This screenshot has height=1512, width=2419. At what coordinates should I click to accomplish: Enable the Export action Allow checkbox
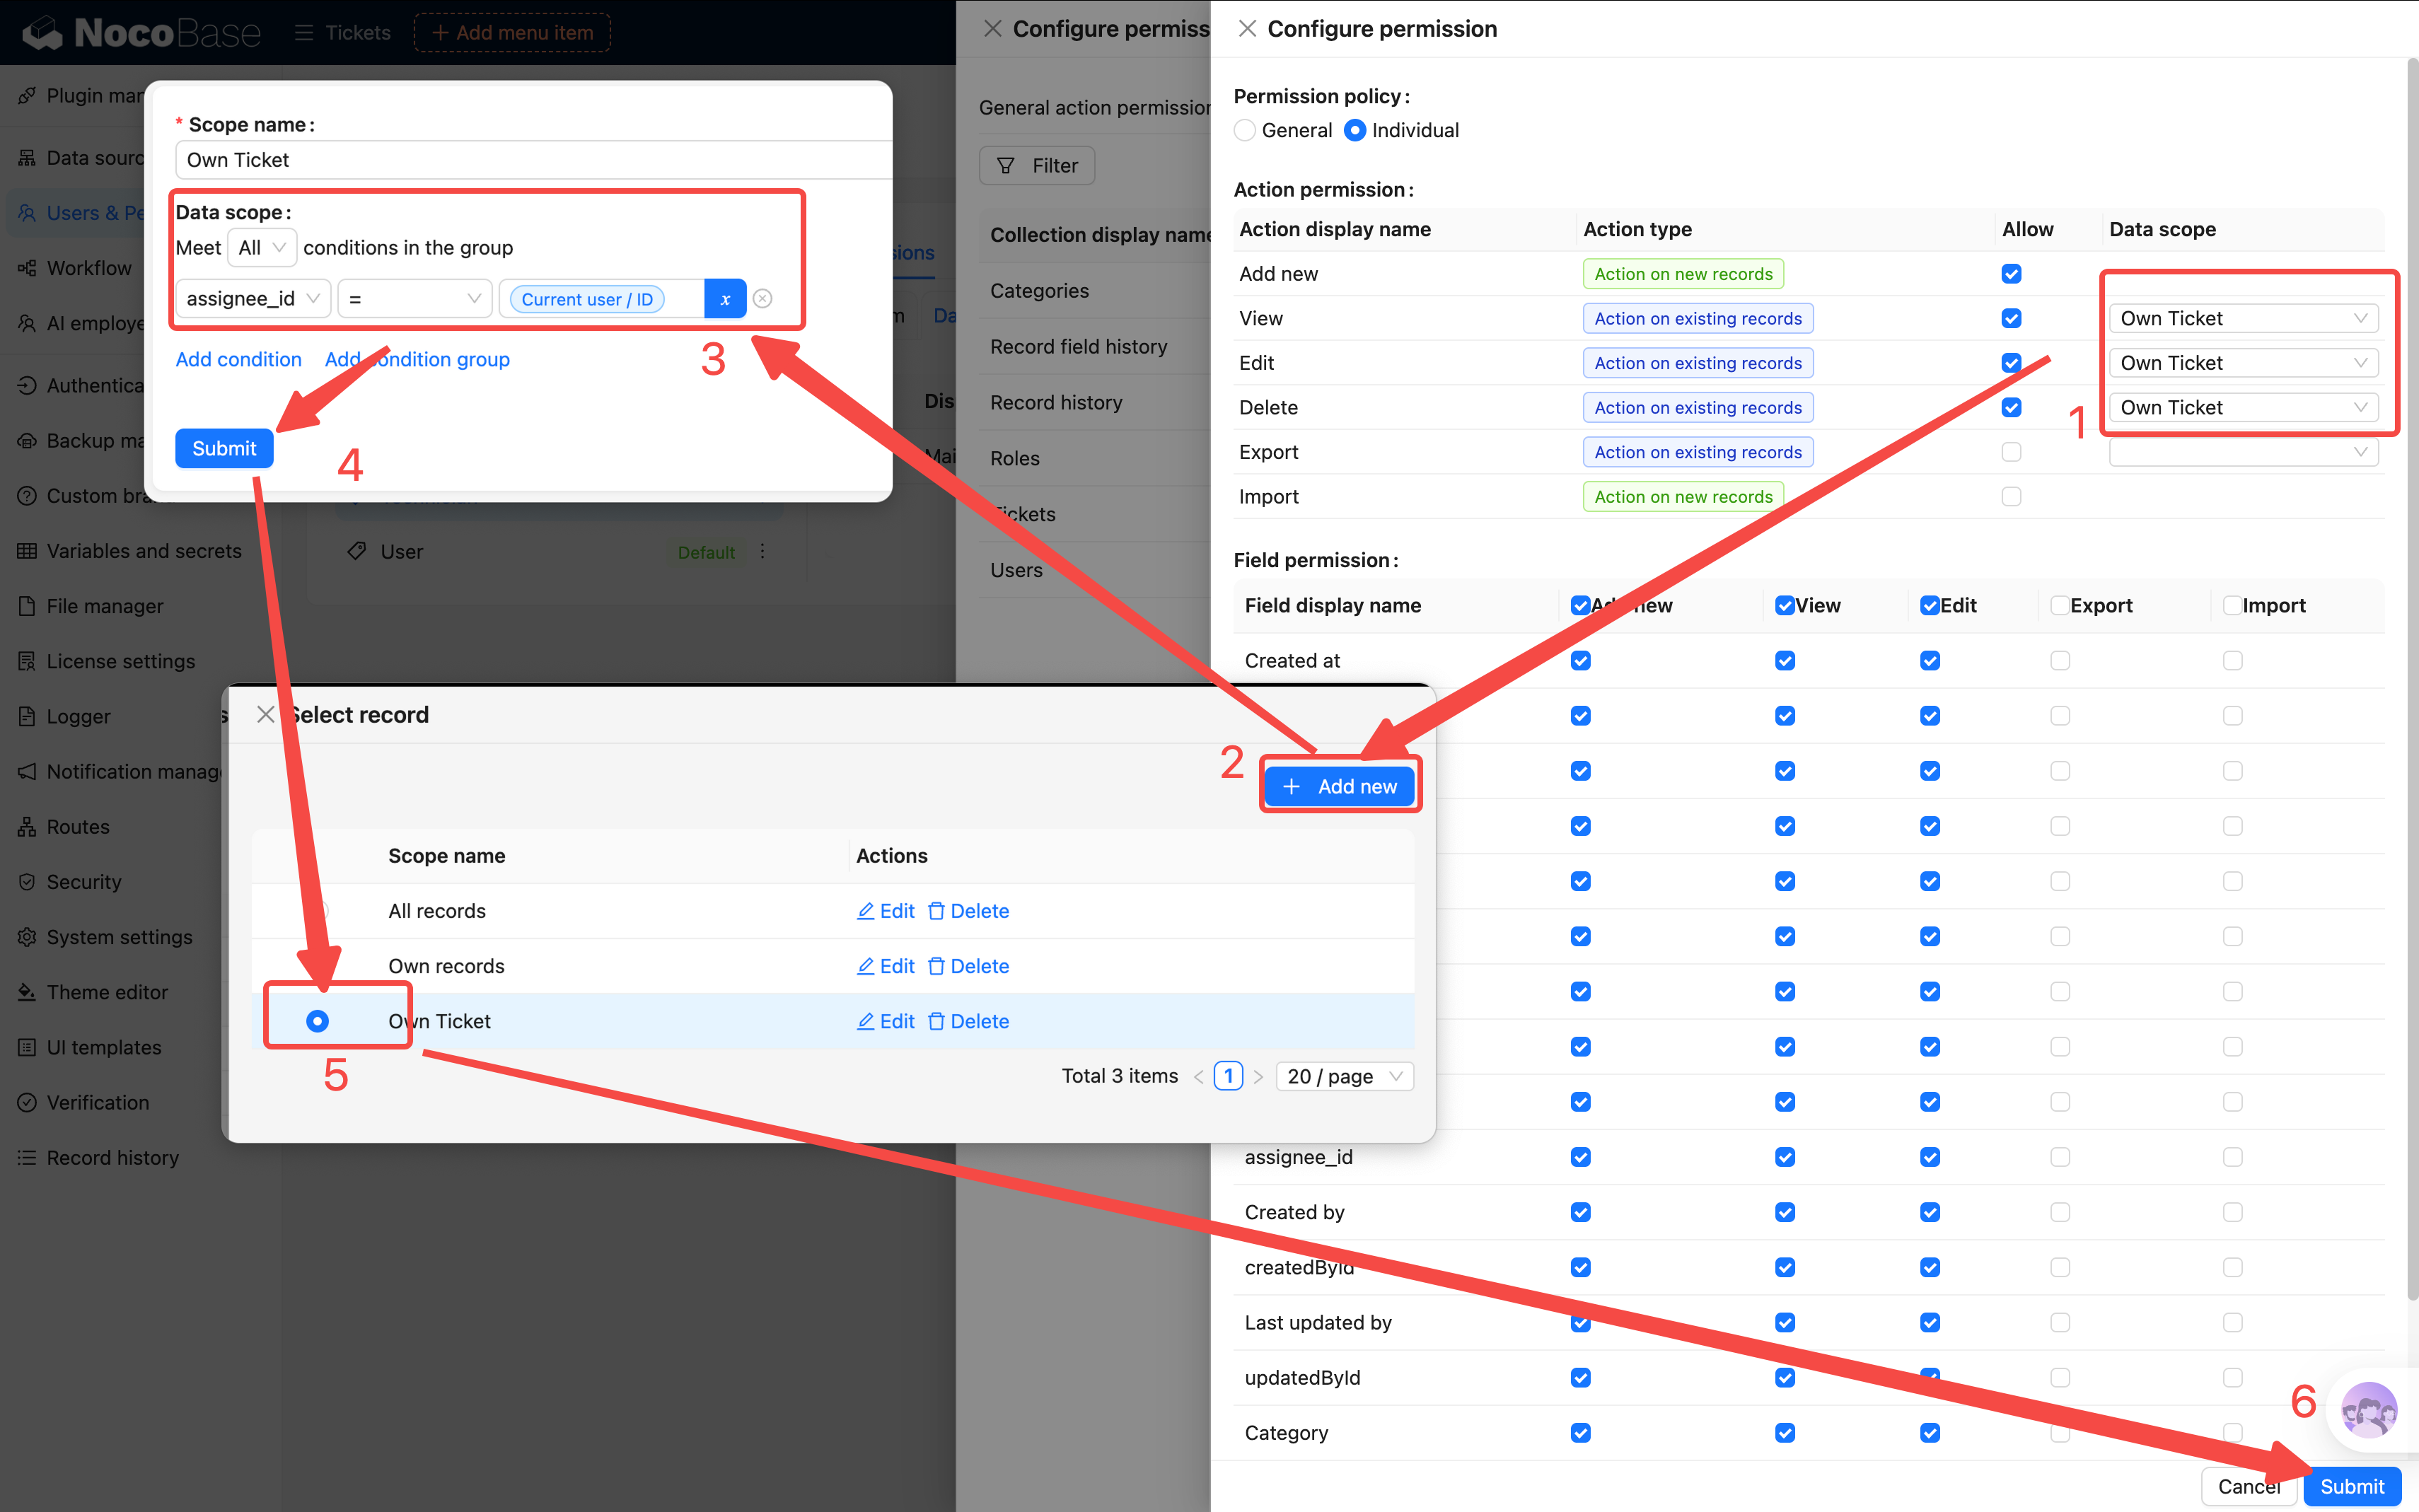[2011, 452]
